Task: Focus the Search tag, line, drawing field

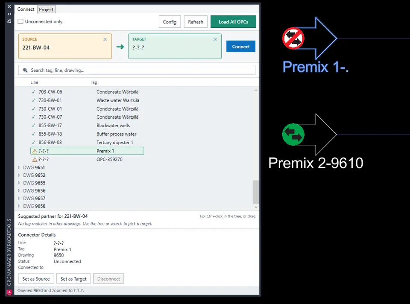Action: (x=137, y=70)
